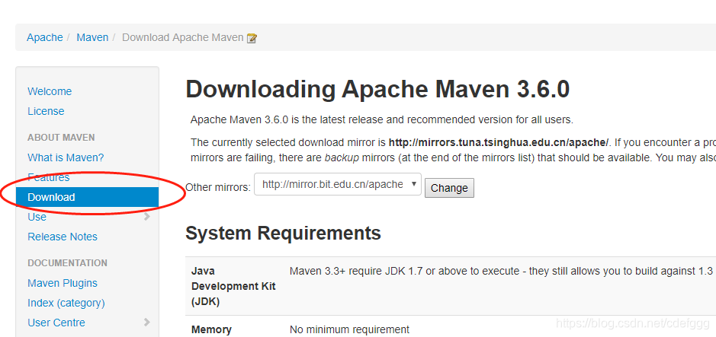Open the Other mirrors dropdown

tap(338, 184)
